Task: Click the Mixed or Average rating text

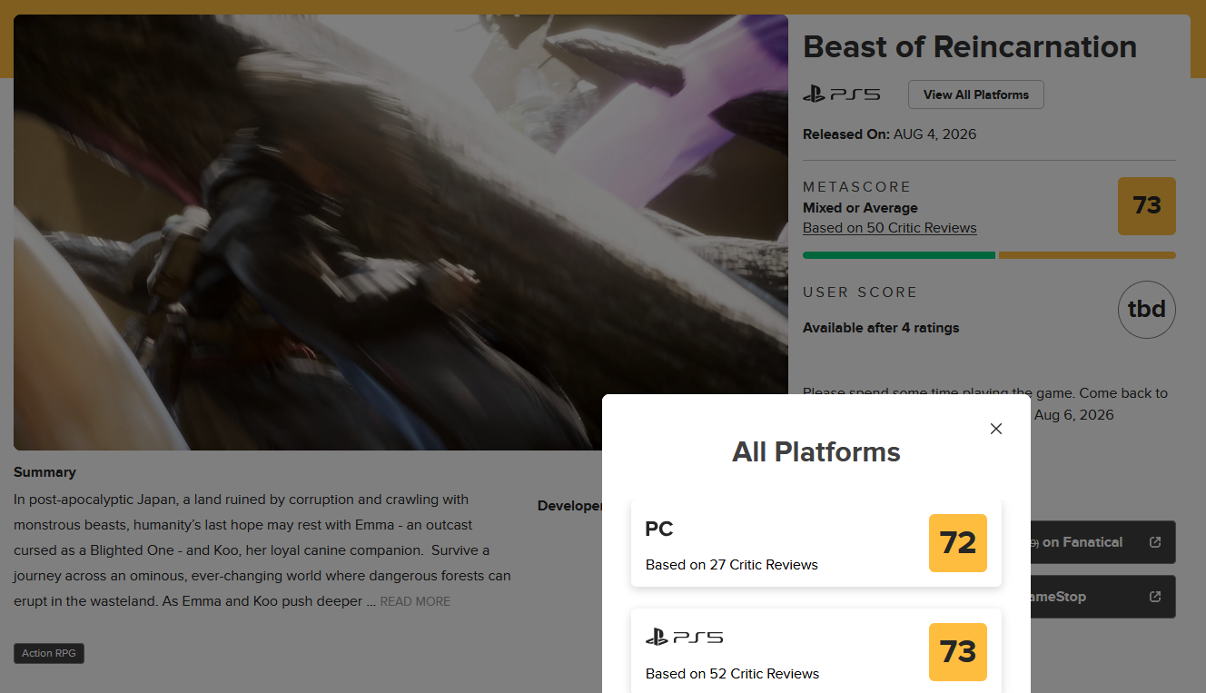Action: [860, 208]
